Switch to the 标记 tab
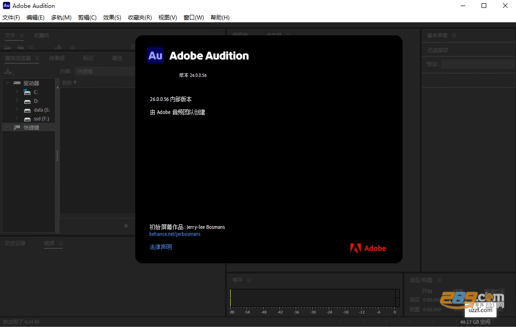This screenshot has height=327, width=516. tap(88, 58)
